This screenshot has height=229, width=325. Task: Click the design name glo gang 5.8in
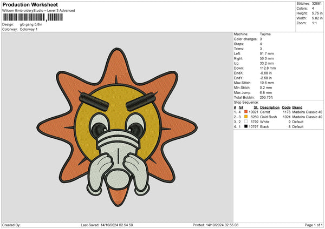(31, 24)
